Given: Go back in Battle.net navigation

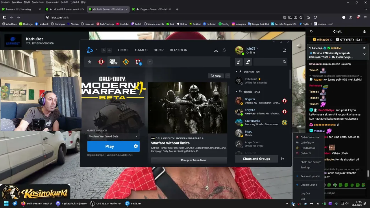Looking at the screenshot, I should click(x=103, y=50).
